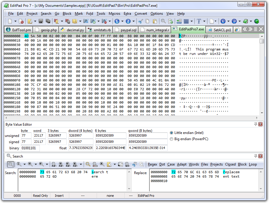
Task: Open the Convert menu
Action: (x=141, y=14)
